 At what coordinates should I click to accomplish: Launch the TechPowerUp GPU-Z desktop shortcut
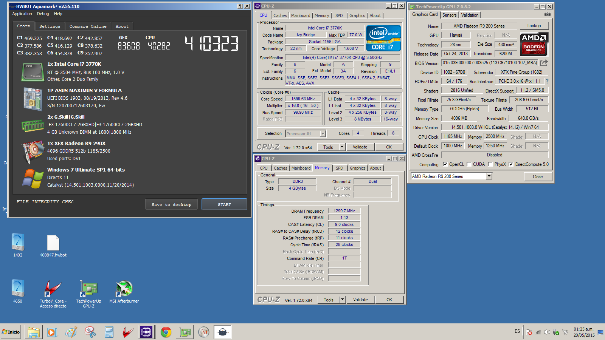[89, 294]
